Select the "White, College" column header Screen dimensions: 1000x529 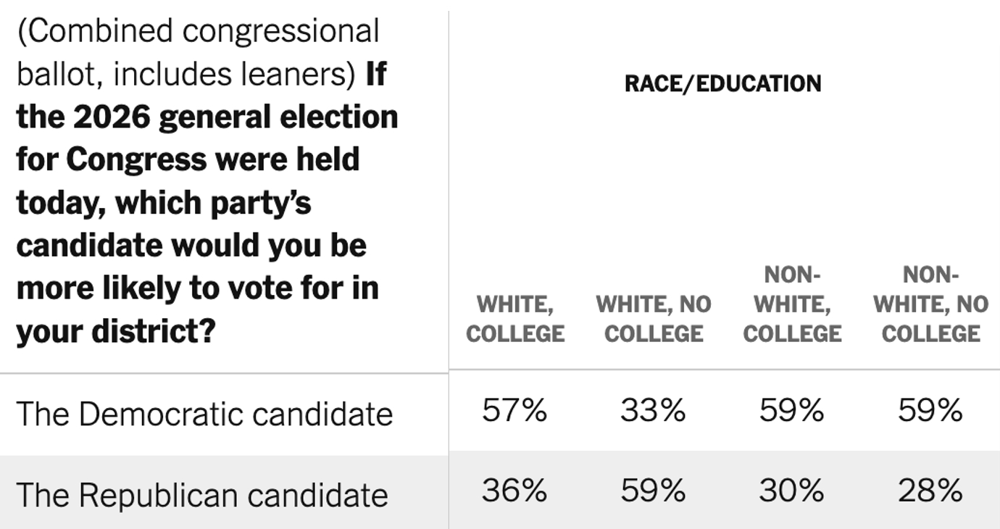point(514,319)
